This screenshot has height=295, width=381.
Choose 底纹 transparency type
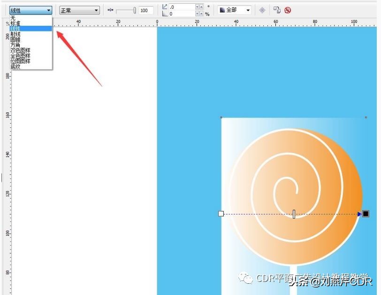click(x=30, y=66)
